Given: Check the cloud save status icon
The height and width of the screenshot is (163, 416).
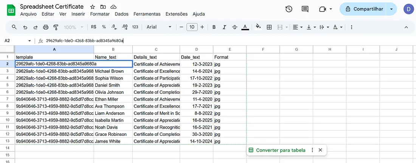Looking at the screenshot, I should pos(113,7).
